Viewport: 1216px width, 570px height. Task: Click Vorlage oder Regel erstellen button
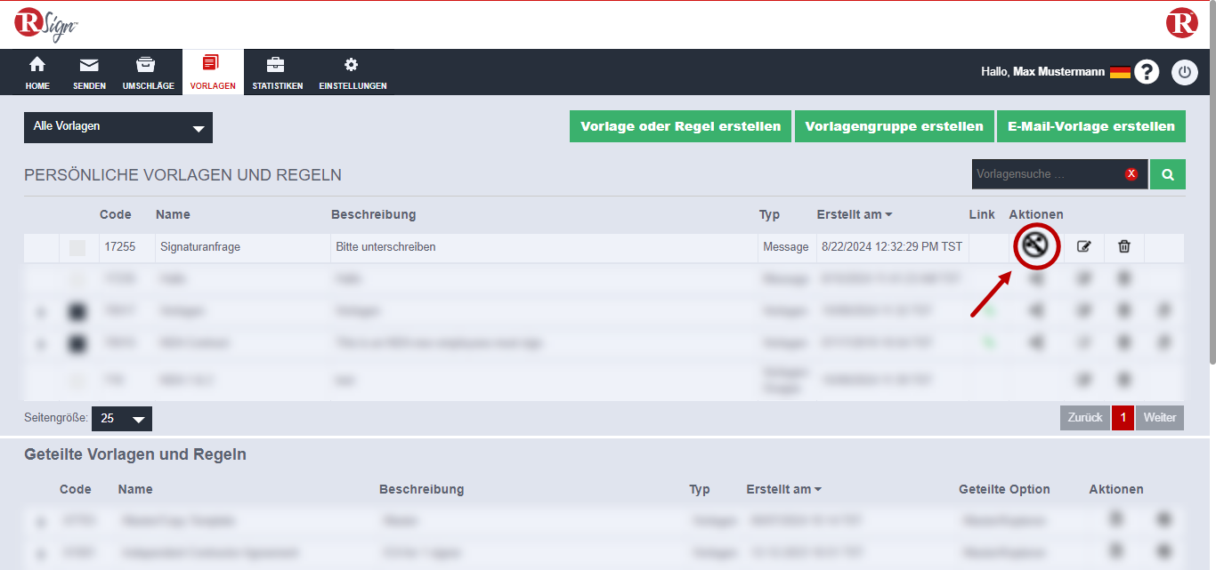click(x=680, y=126)
